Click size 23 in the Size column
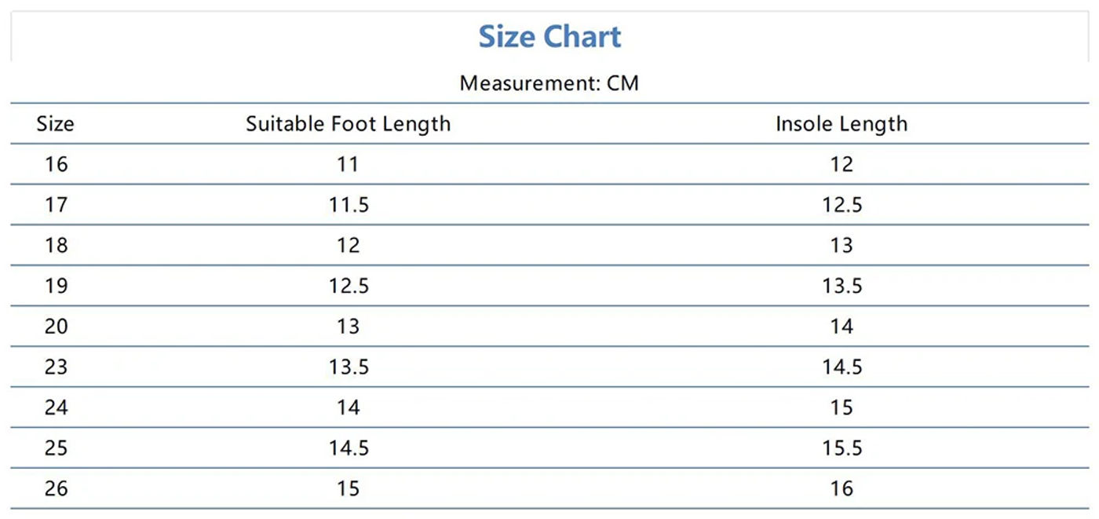This screenshot has height=519, width=1099. (56, 367)
